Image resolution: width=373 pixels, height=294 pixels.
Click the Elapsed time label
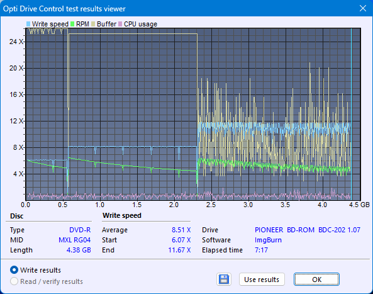(x=222, y=250)
